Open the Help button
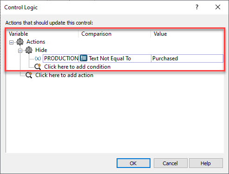The image size is (229, 174). click(206, 163)
